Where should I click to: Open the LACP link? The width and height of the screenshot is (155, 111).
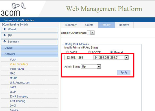(x=13, y=87)
